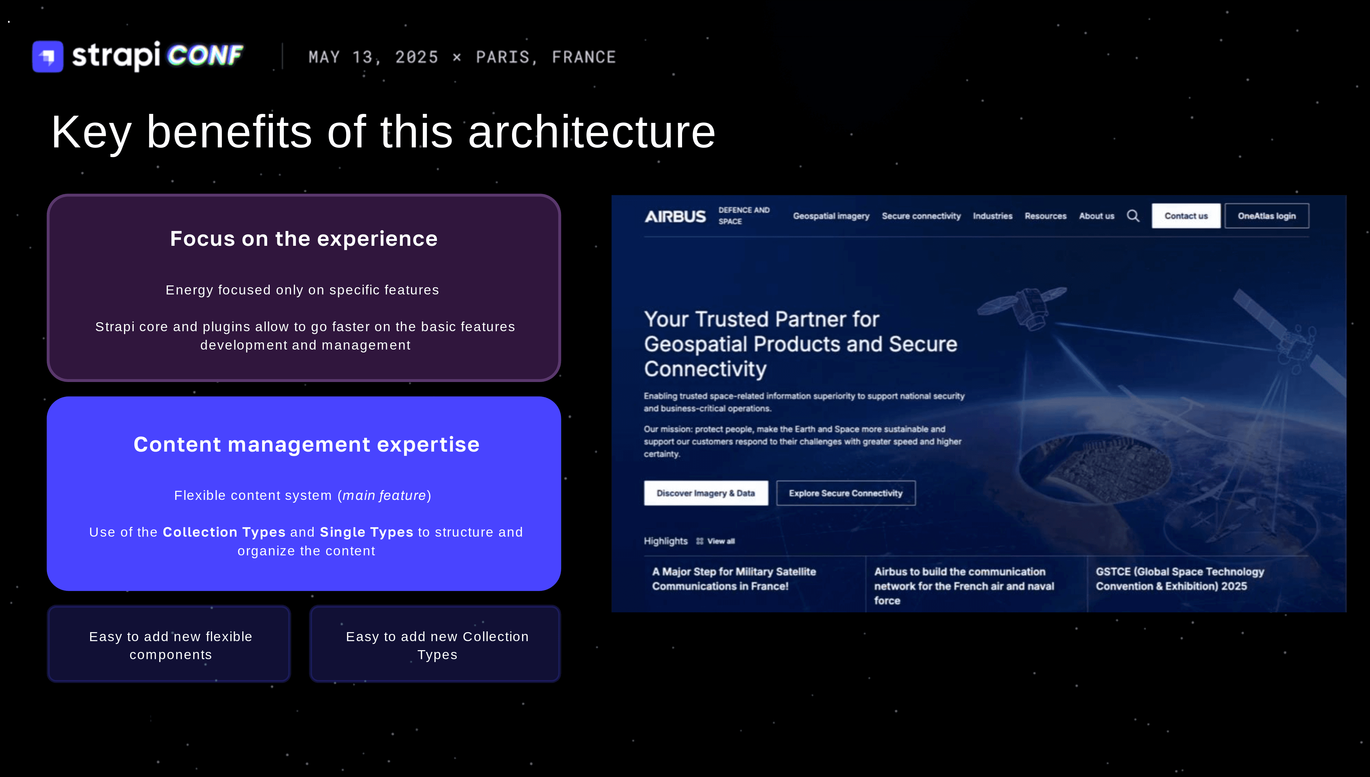Viewport: 1370px width, 777px height.
Task: Open the Military Satellite Communications highlight
Action: [x=734, y=579]
